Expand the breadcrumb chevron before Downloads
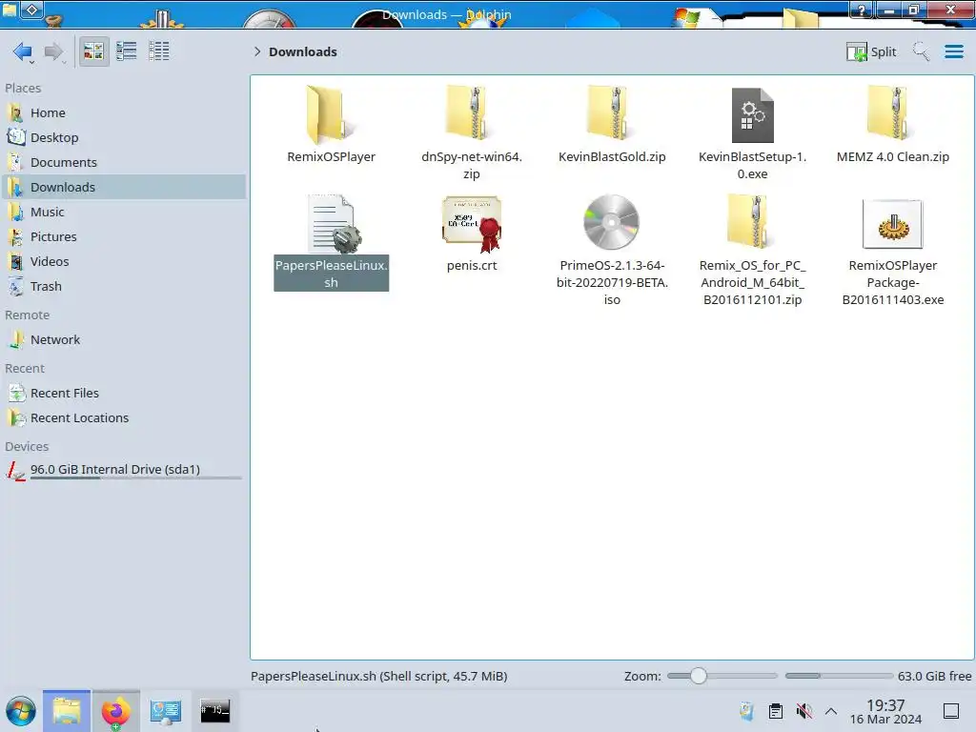Screen dimensions: 976x732 (257, 51)
